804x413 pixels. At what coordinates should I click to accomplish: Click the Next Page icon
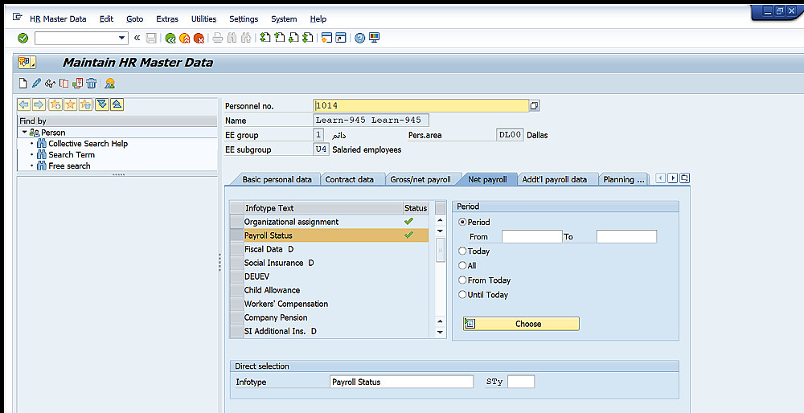pos(293,38)
